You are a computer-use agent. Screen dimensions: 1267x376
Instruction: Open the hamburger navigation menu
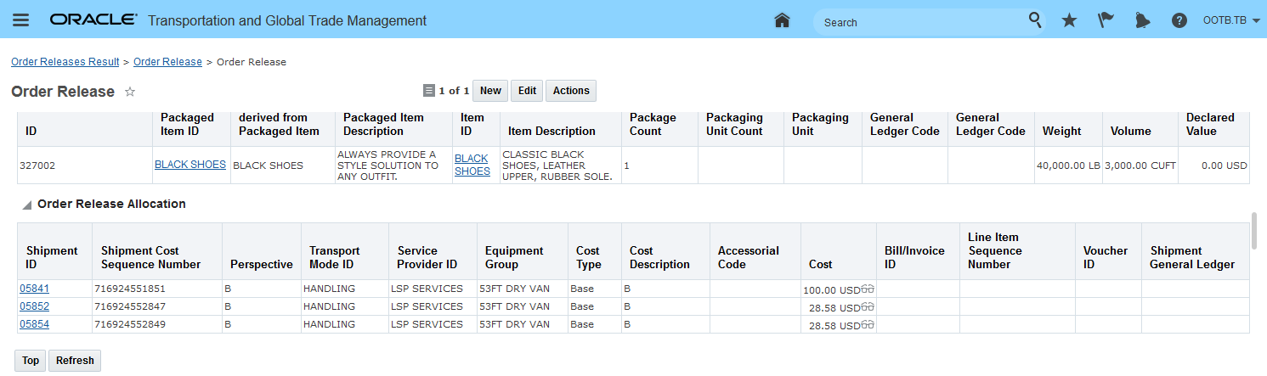pyautogui.click(x=20, y=20)
